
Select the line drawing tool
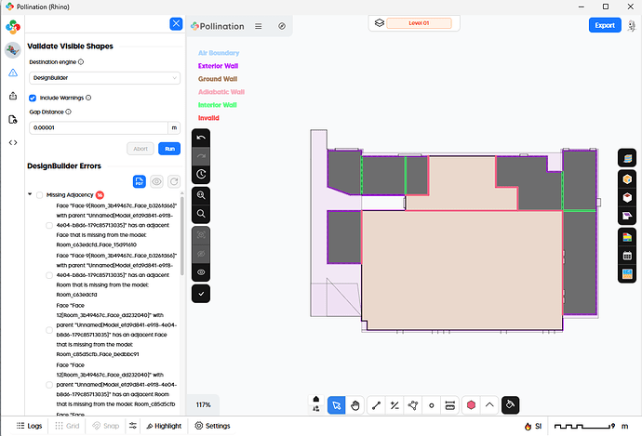tap(376, 405)
